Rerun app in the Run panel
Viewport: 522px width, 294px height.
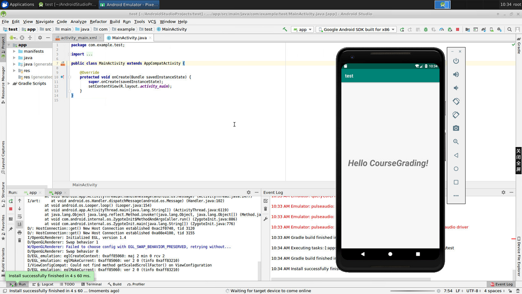tap(11, 201)
